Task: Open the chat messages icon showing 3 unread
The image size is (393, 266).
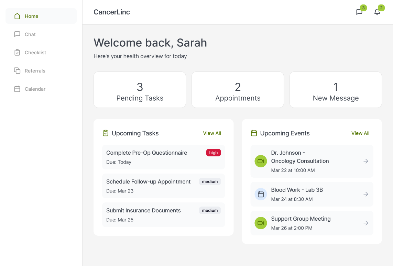Action: (359, 11)
